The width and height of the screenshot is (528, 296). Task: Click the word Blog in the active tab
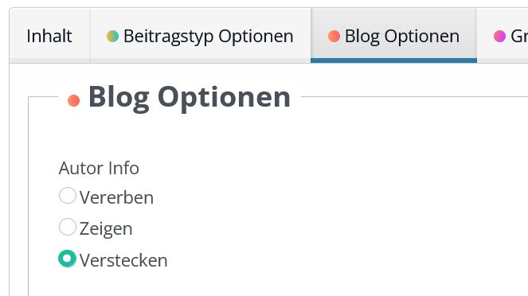pos(362,37)
